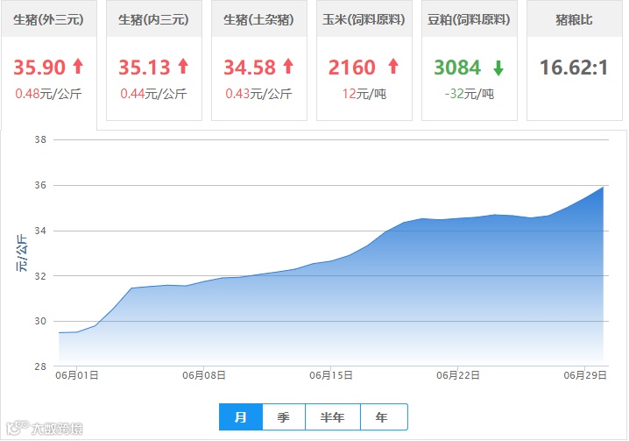Image resolution: width=629 pixels, height=441 pixels.
Task: Click the 12元/吨 change text
Action: (364, 94)
